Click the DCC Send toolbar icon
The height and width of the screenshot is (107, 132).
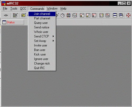(82, 15)
